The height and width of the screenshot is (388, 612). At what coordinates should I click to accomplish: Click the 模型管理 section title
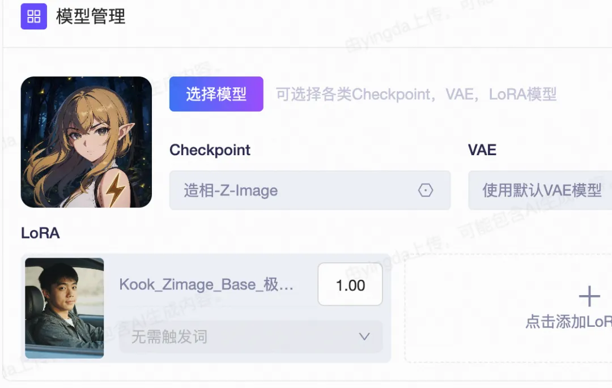pos(91,16)
